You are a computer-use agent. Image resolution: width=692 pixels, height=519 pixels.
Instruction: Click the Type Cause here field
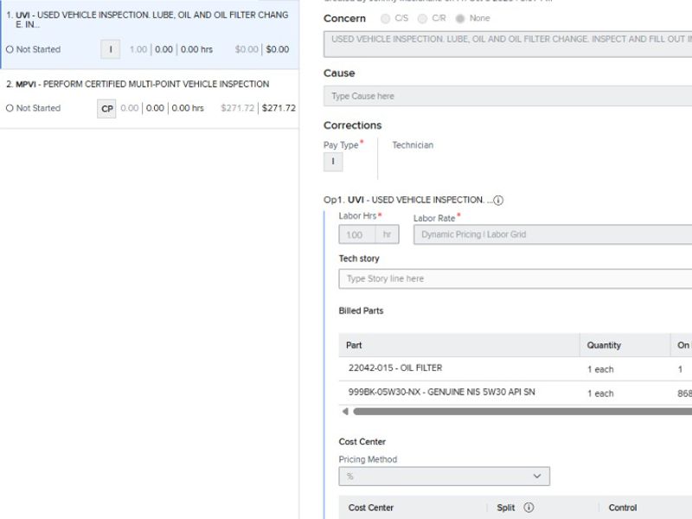(507, 96)
